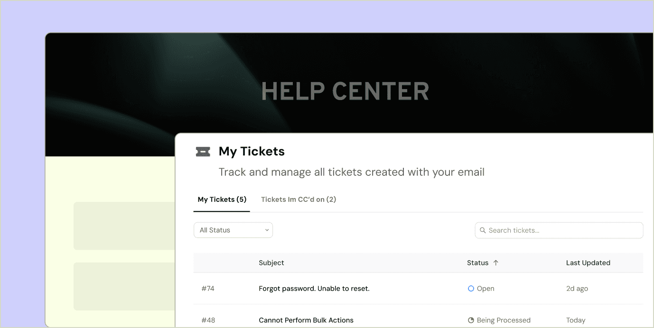Click the magnifier icon in the search bar
Viewport: 654px width, 328px height.
483,230
